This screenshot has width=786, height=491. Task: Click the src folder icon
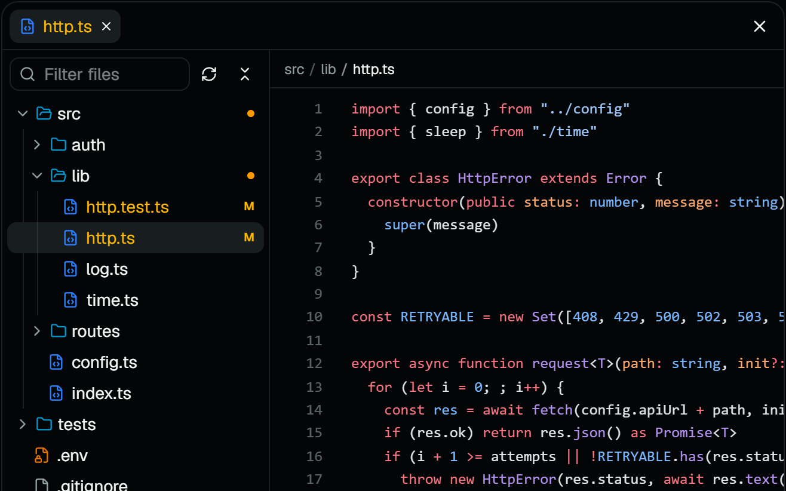[x=44, y=113]
